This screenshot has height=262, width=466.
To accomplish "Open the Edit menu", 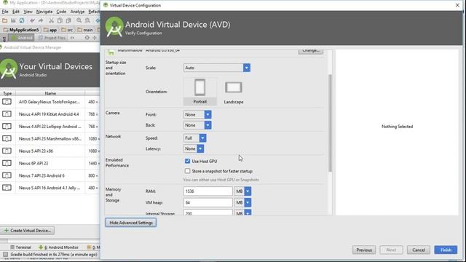I will (16, 12).
